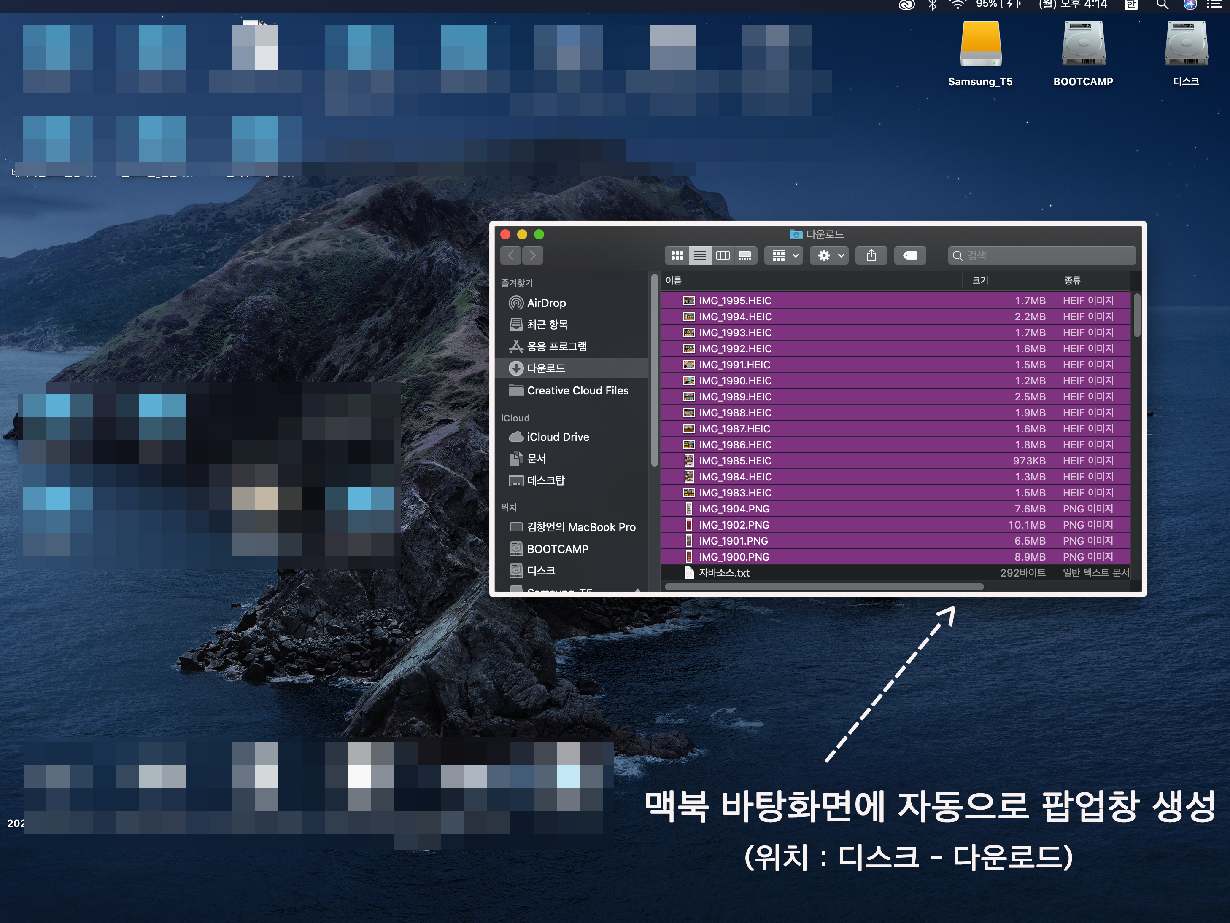Switch Finder to gallery view
This screenshot has width=1230, height=923.
(x=745, y=256)
